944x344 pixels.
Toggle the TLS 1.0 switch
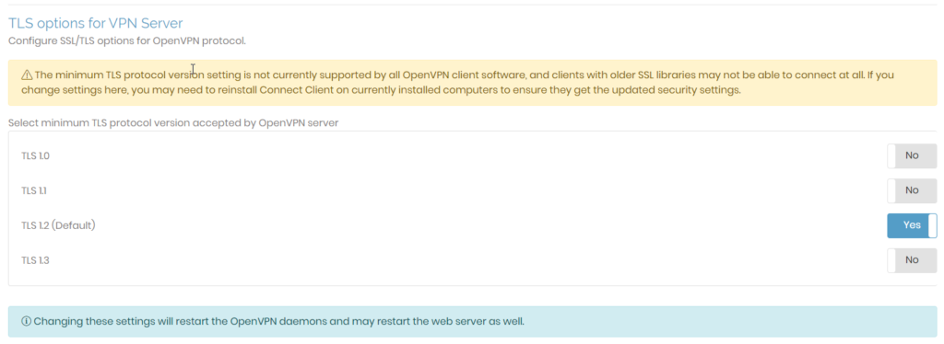pyautogui.click(x=912, y=156)
